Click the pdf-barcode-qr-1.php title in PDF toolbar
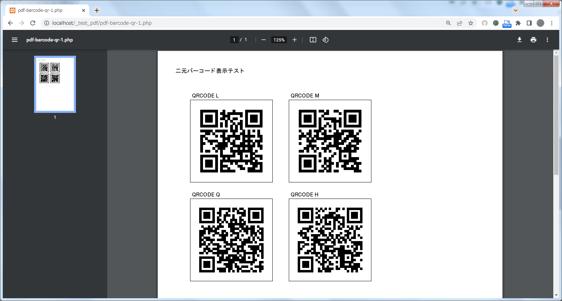Viewport: 562px width, 301px height. coord(50,40)
